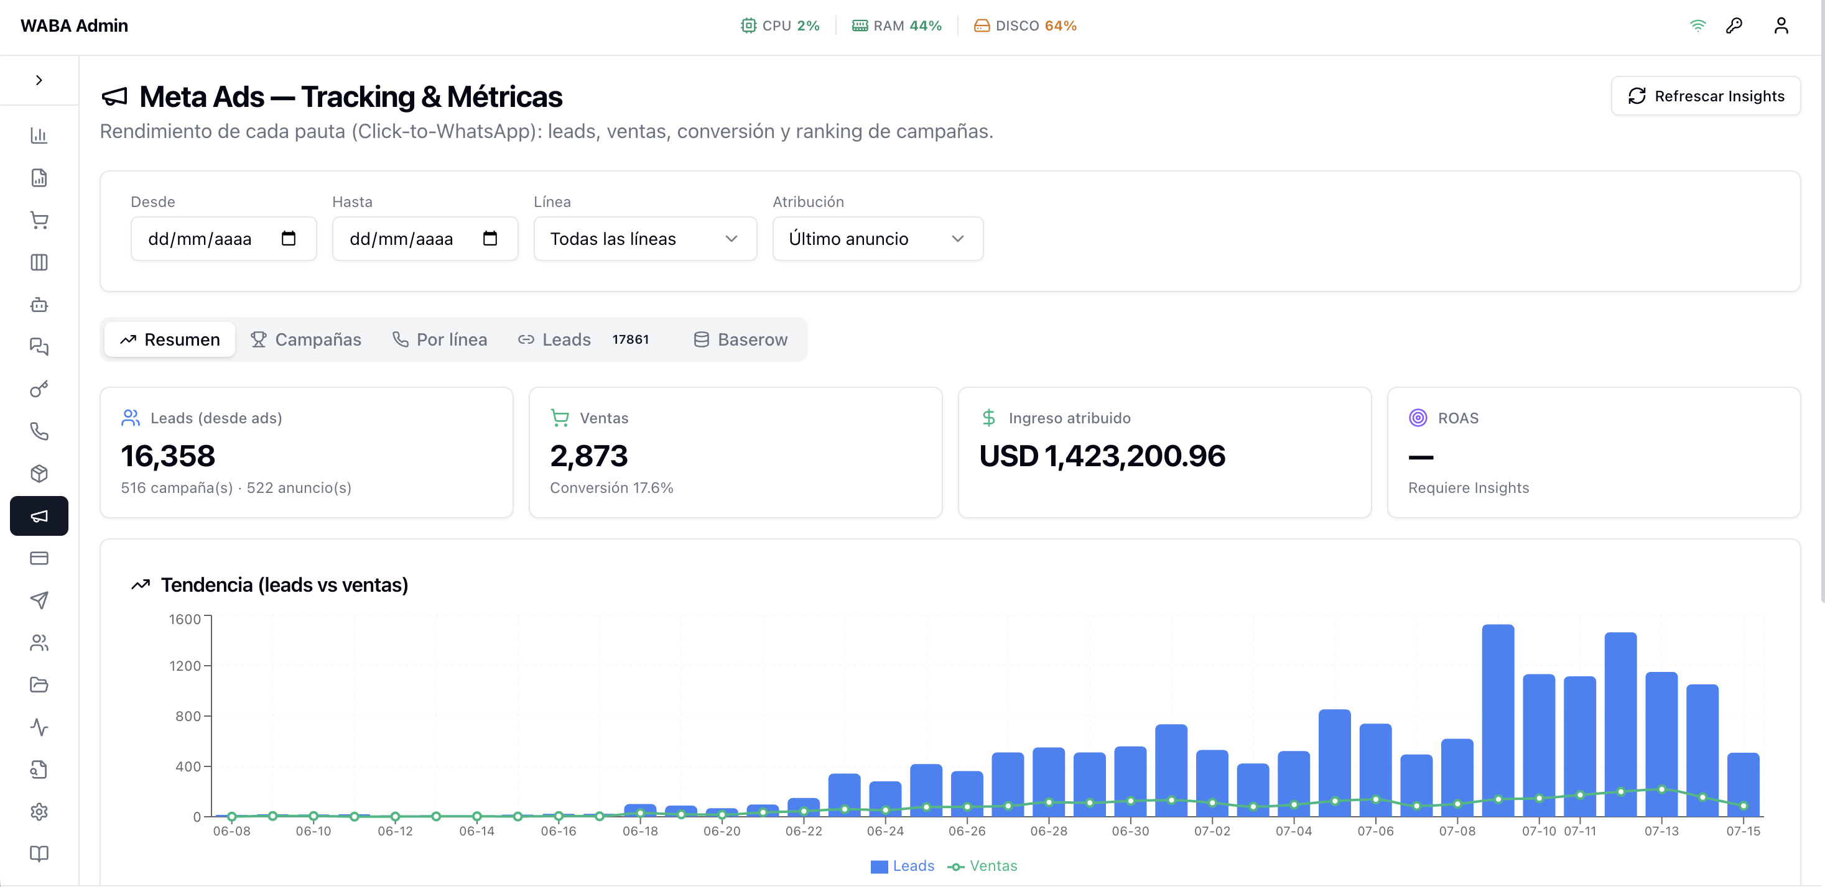Switch to the Baserow tab
Image resolution: width=1825 pixels, height=887 pixels.
[740, 340]
